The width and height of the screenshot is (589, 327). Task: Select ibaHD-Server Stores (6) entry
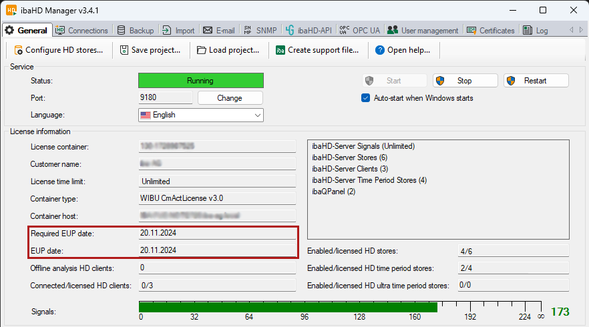[x=350, y=157]
